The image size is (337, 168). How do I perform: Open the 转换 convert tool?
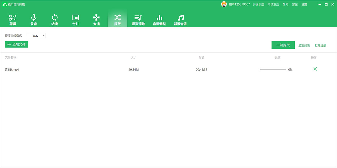pos(54,20)
